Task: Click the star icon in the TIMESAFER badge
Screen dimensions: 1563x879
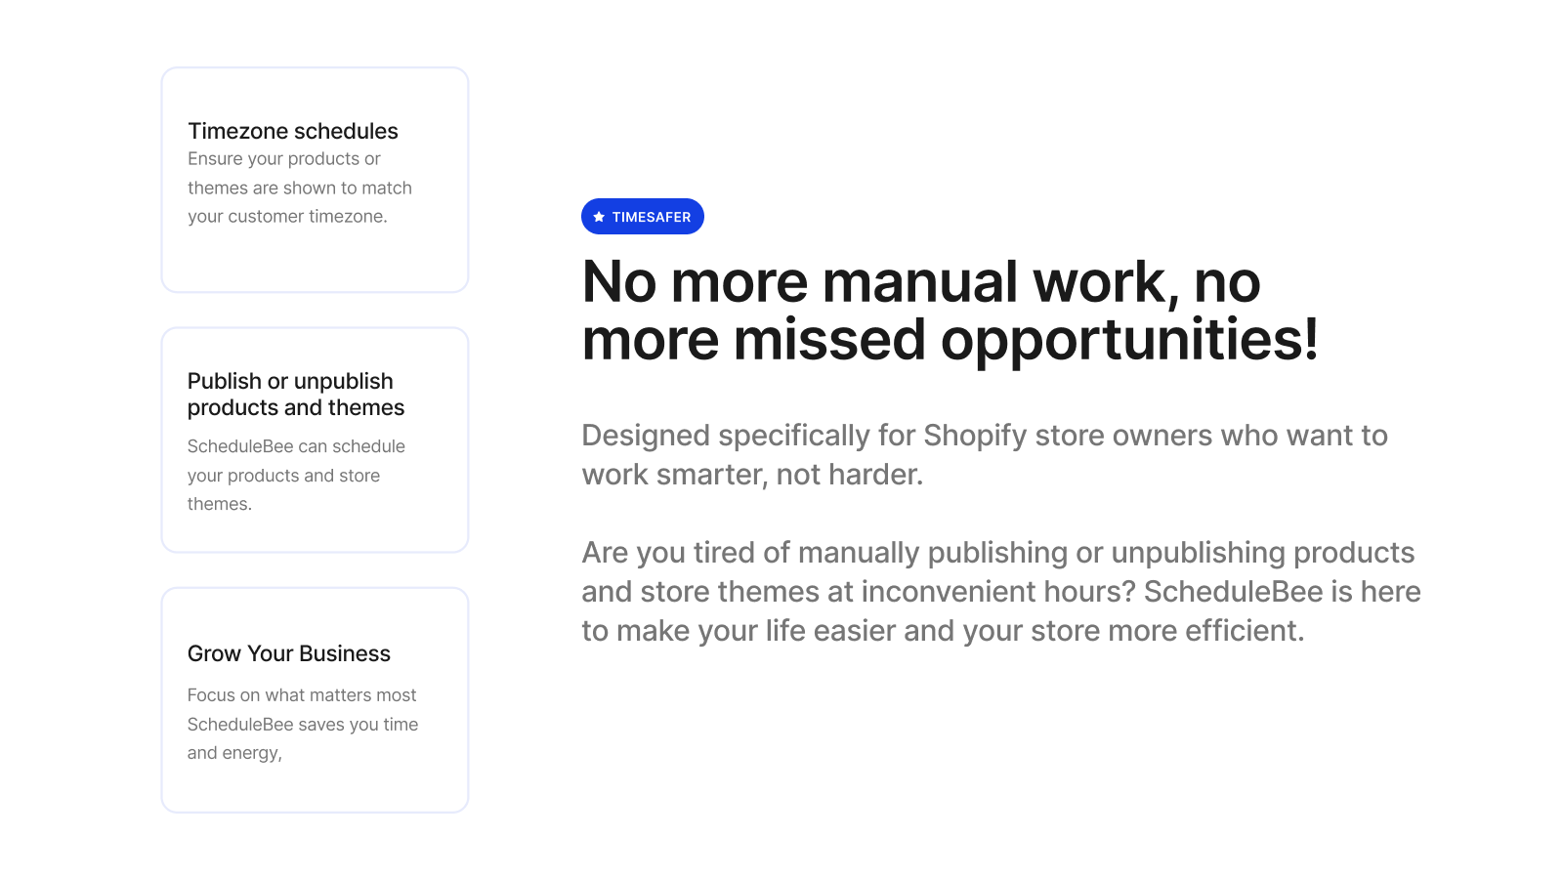Action: 599,216
